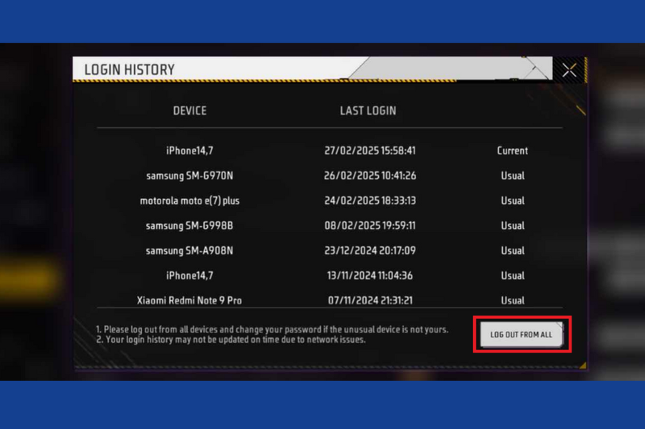This screenshot has width=645, height=429.
Task: Select the DEVICE column header
Action: tap(189, 111)
